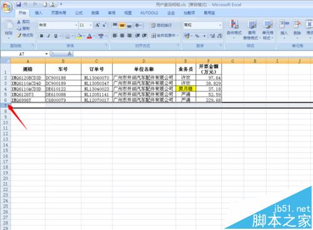The image size is (313, 230).
Task: Increase font size with the large A icon
Action: tap(97, 25)
